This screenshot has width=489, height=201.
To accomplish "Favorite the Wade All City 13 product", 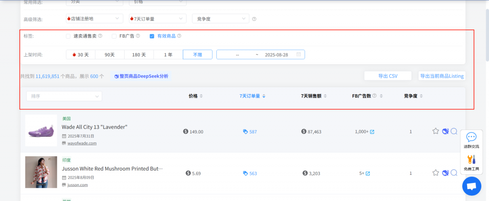I will [436, 131].
